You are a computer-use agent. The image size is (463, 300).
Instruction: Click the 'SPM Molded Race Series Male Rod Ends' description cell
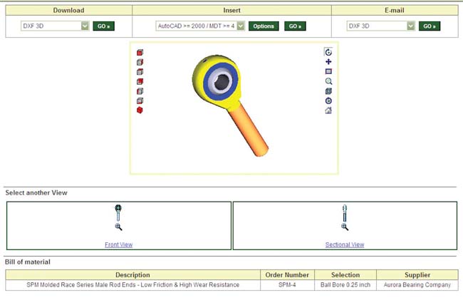(x=133, y=285)
